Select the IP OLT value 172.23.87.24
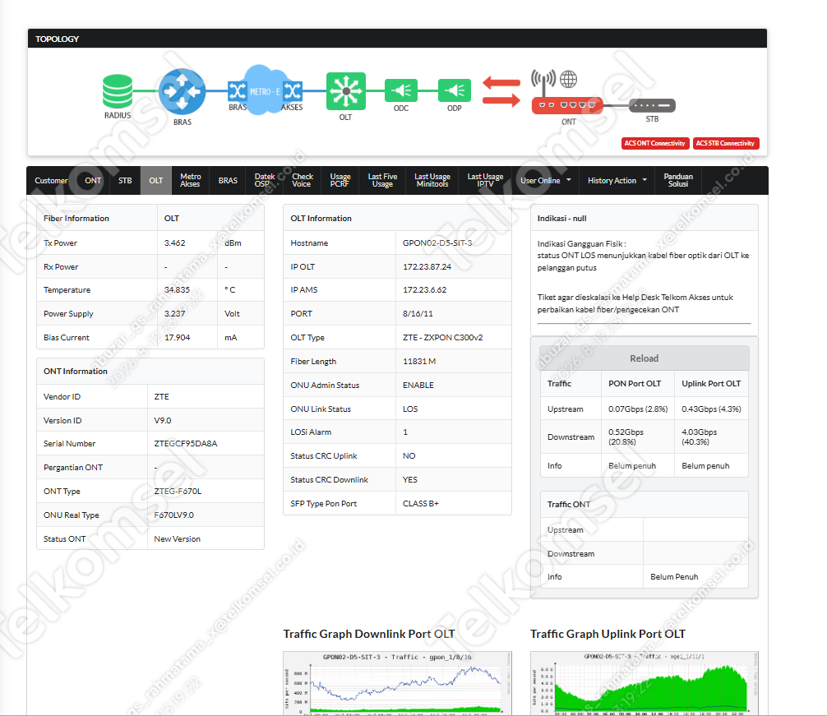Image resolution: width=827 pixels, height=716 pixels. click(x=427, y=267)
